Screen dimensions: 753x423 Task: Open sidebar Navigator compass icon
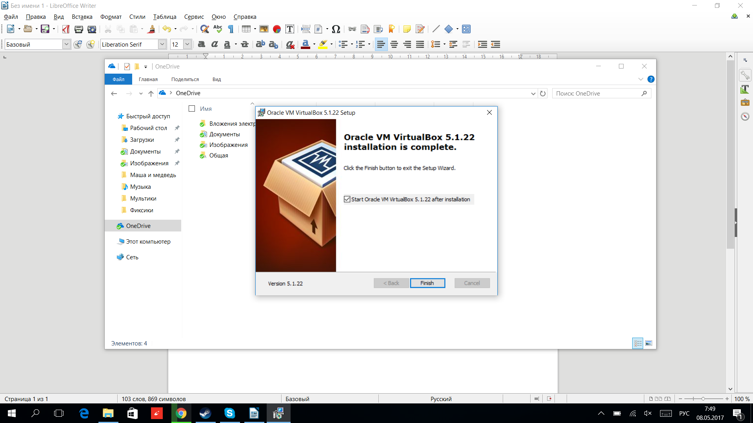745,116
